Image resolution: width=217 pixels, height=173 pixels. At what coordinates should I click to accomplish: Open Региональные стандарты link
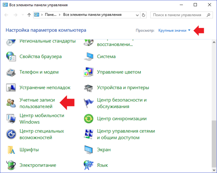pyautogui.click(x=48, y=41)
